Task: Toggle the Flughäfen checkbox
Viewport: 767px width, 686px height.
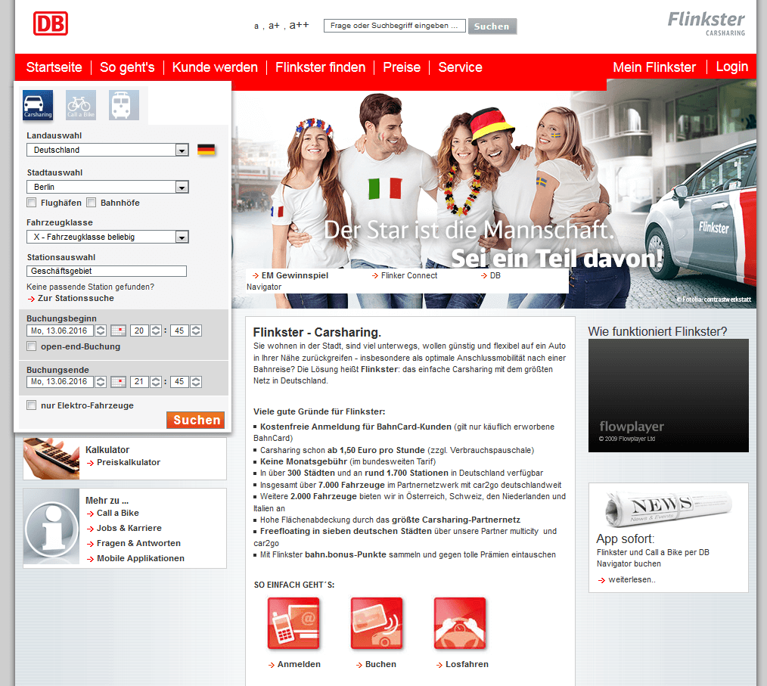Action: click(32, 203)
